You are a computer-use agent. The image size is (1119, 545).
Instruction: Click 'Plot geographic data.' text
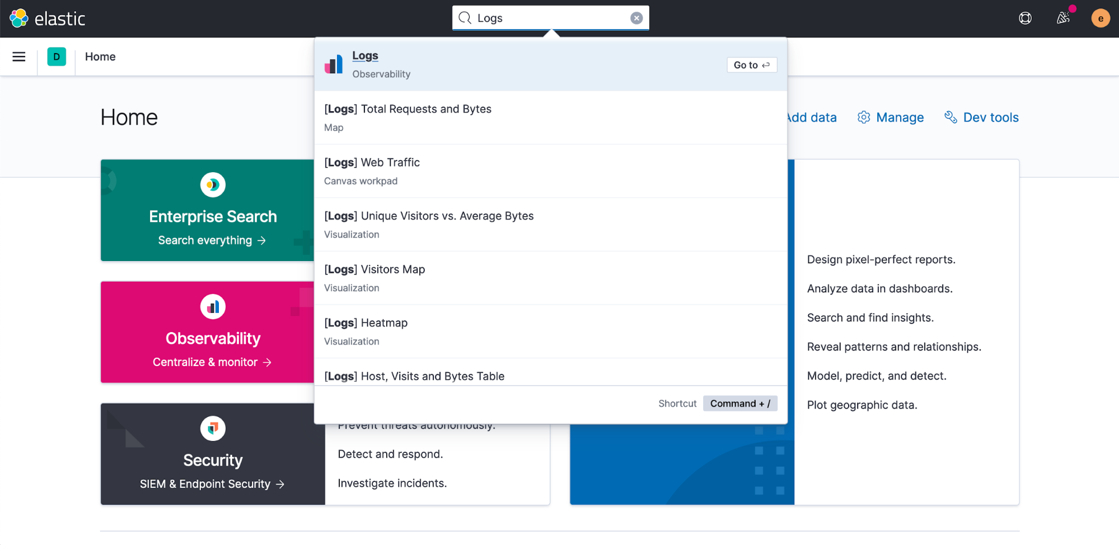pyautogui.click(x=862, y=405)
